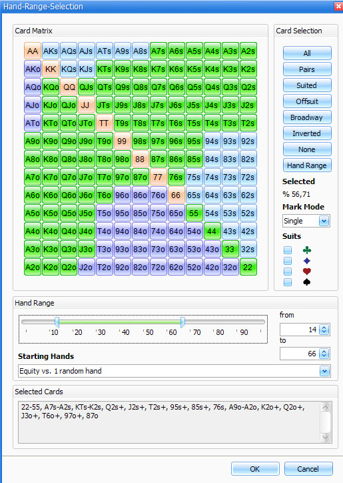The height and width of the screenshot is (483, 343).
Task: Enable the clubs suit checkbox
Action: (x=288, y=250)
